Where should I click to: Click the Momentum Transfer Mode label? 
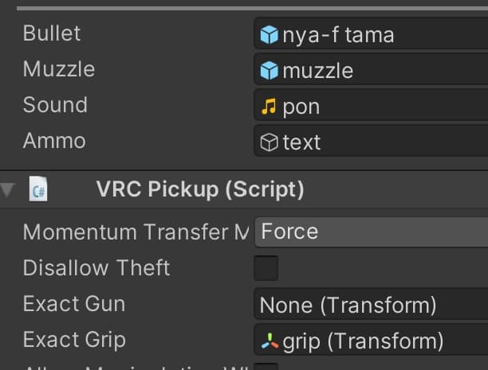point(136,232)
